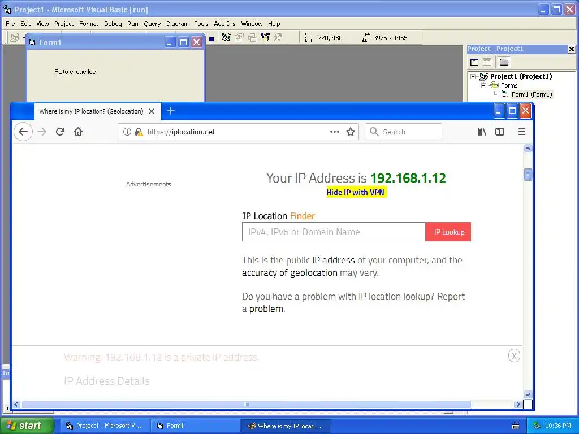The height and width of the screenshot is (434, 579).
Task: Open the Tools menu in Visual Basic
Action: tap(201, 24)
